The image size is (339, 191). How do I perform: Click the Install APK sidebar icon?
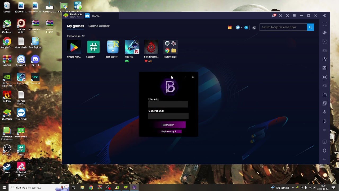(324, 68)
